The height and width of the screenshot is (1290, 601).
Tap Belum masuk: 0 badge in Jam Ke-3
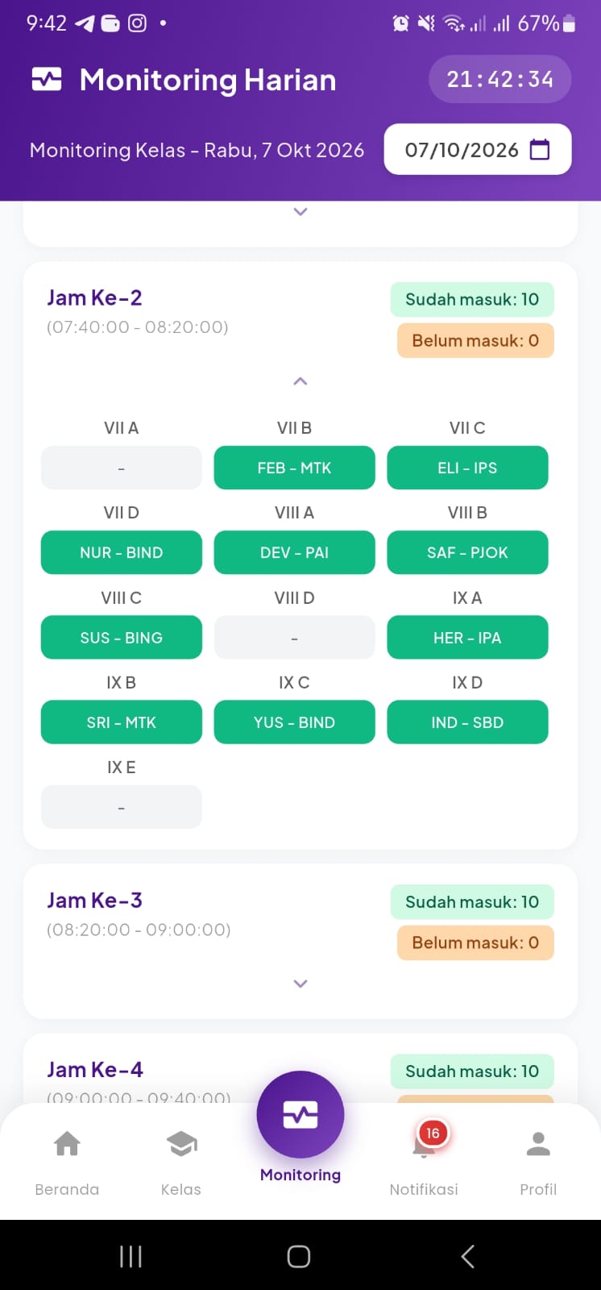(x=475, y=943)
